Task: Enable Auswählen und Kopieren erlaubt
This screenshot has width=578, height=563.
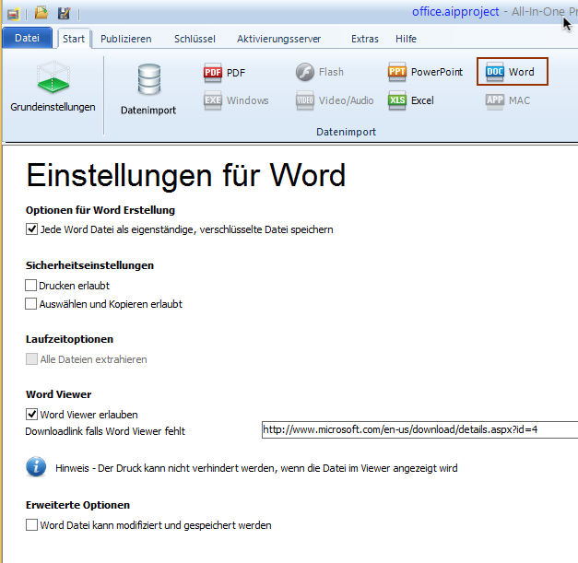Action: (x=32, y=304)
